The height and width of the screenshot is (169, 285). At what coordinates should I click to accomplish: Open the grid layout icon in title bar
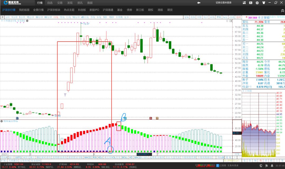pos(245,3)
